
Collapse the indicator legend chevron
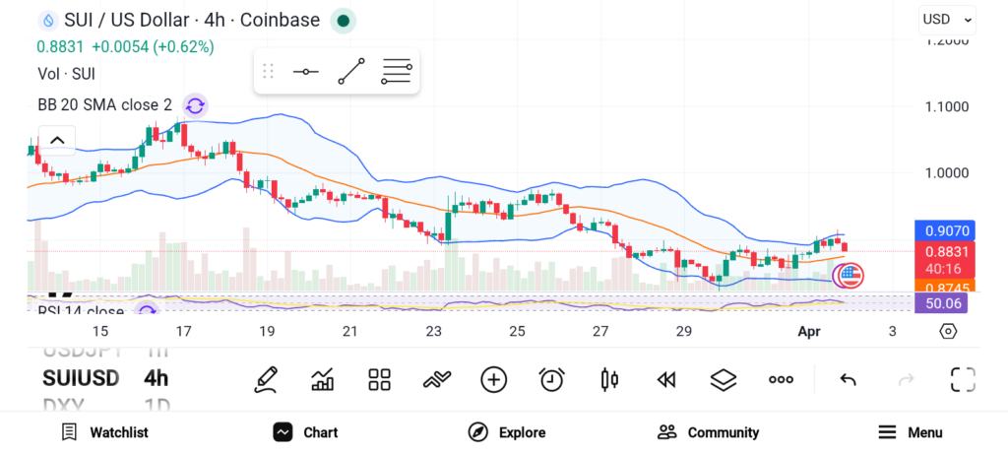pyautogui.click(x=57, y=141)
